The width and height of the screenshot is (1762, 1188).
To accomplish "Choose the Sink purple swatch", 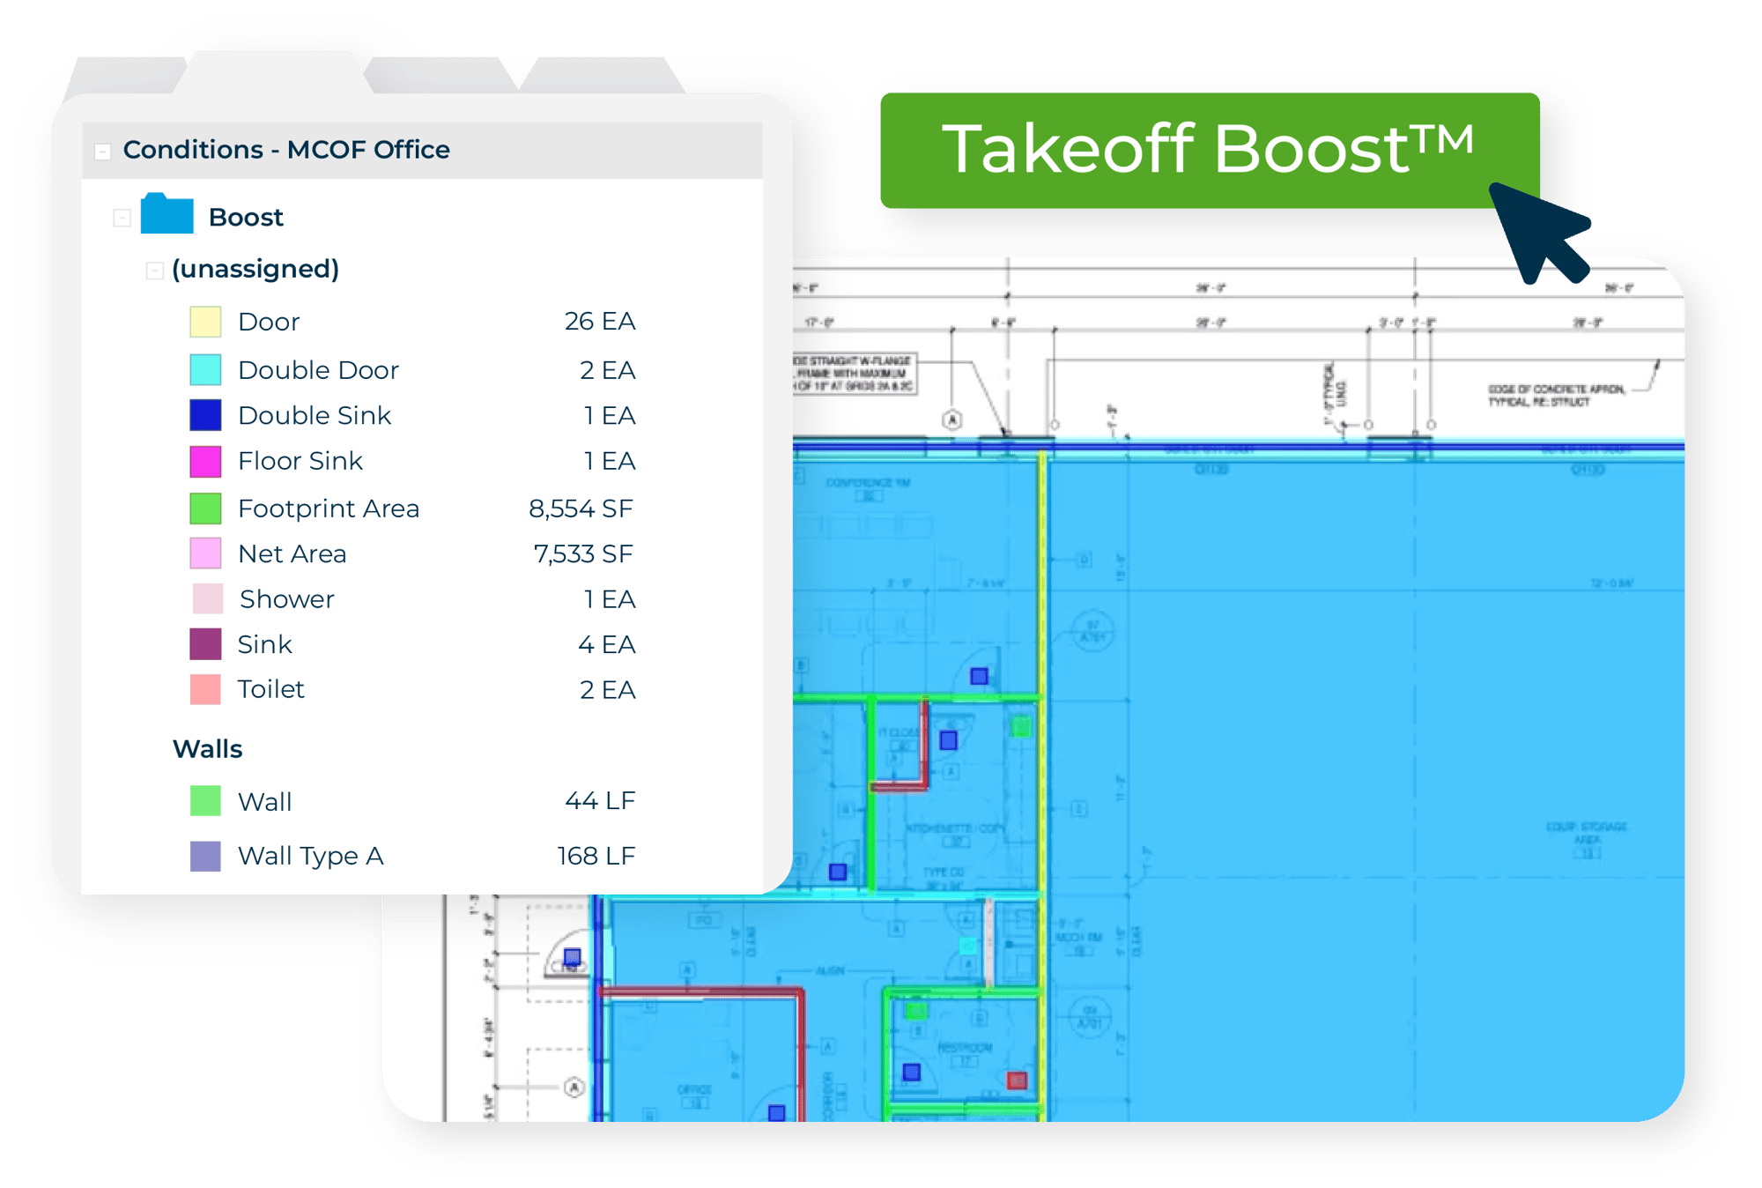I will (205, 644).
